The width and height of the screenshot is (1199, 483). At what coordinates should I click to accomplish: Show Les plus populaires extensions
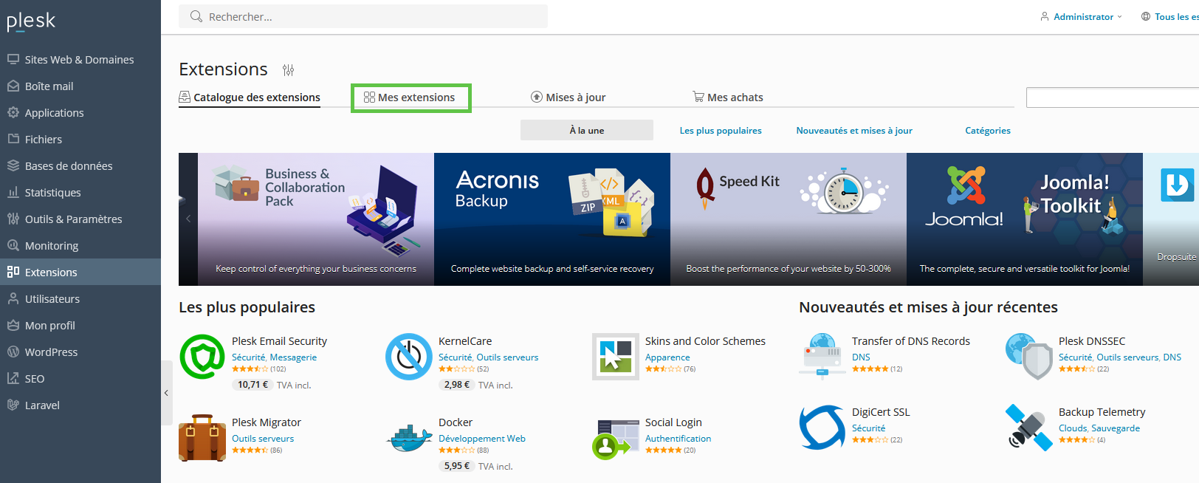tap(721, 131)
